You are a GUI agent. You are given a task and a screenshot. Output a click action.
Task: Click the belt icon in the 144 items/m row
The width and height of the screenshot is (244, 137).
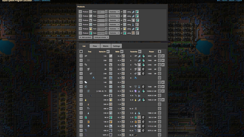(x=123, y=56)
